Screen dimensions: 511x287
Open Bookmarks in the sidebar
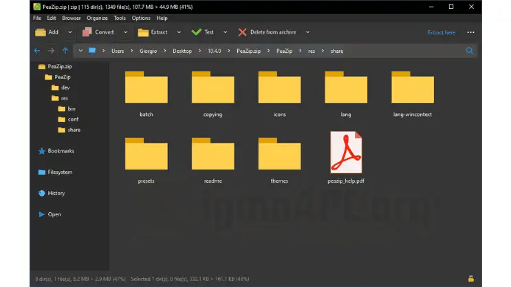(56, 151)
